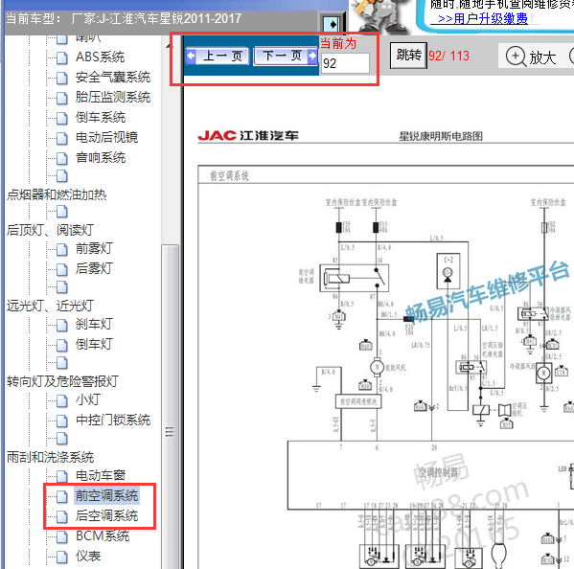Click the 星锐康明斯电路图 diagram title
Screen dimensions: 574x569
click(x=441, y=136)
